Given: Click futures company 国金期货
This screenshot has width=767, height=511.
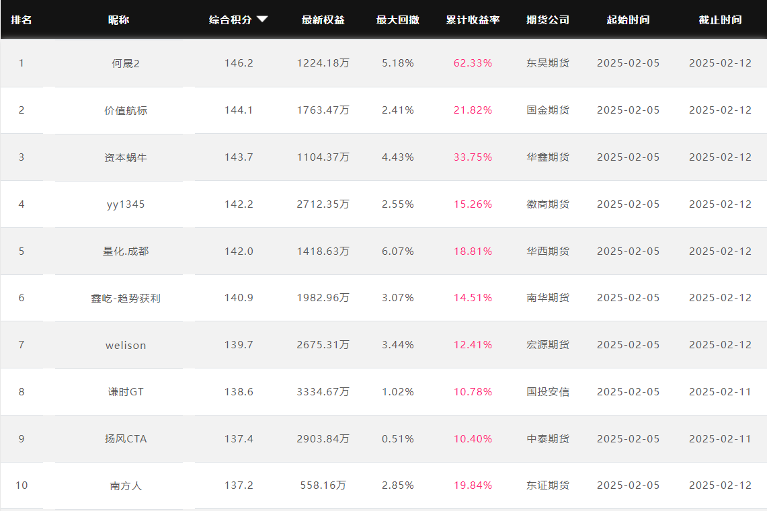Looking at the screenshot, I should coord(548,110).
